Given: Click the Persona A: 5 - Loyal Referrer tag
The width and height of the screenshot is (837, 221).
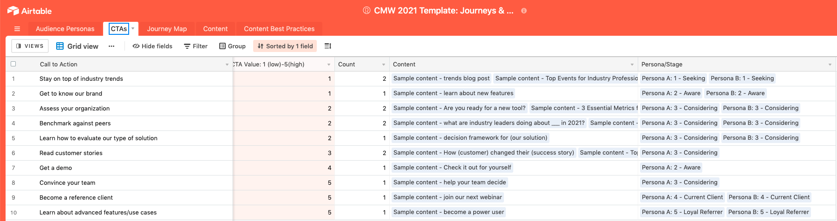Looking at the screenshot, I should [682, 212].
